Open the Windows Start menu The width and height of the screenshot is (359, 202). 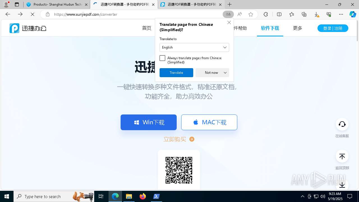point(7,196)
